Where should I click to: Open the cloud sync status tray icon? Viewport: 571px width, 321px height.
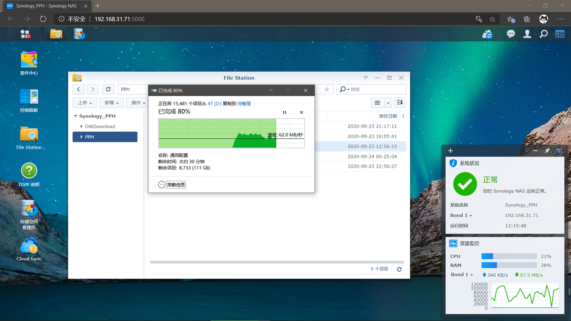(x=487, y=34)
